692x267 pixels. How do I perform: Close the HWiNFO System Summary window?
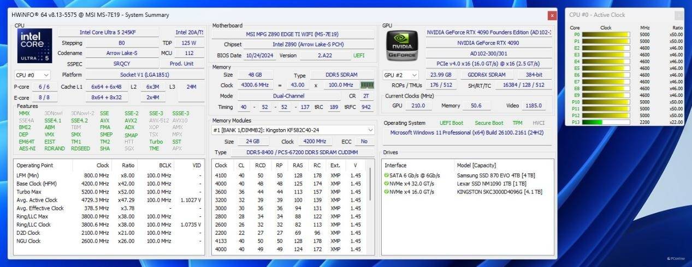(552, 15)
